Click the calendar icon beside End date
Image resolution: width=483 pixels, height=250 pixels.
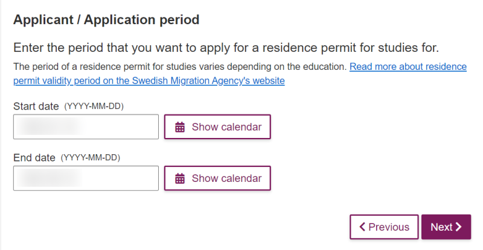180,178
